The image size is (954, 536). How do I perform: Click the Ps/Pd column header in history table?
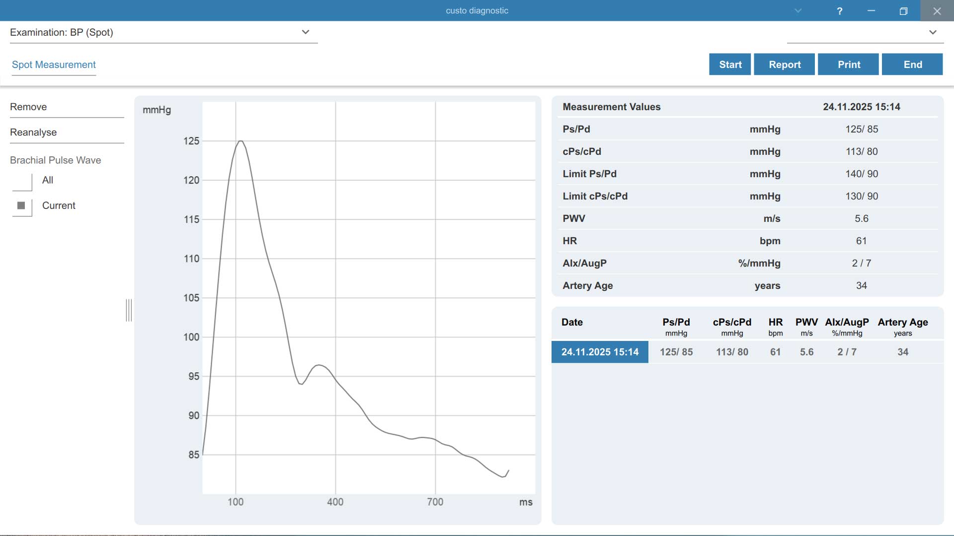(x=676, y=327)
